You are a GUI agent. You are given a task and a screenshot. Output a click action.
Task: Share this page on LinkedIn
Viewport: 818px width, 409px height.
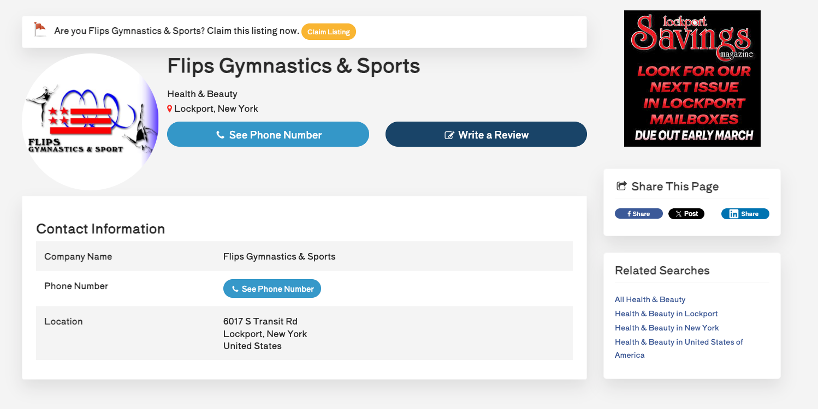pos(745,214)
